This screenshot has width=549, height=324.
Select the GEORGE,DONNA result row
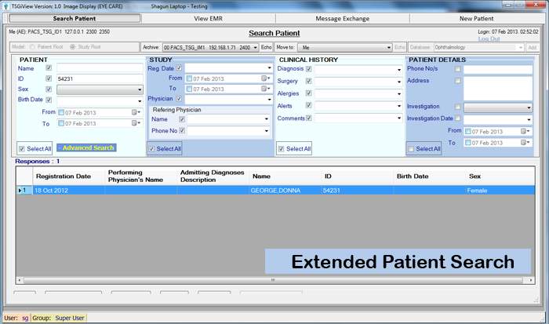(x=275, y=190)
